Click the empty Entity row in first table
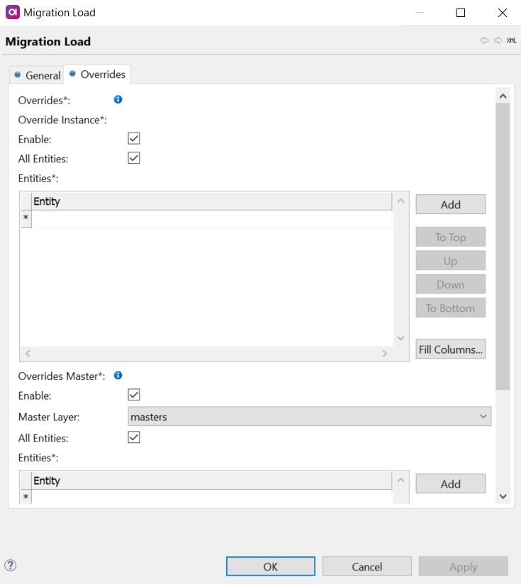 (211, 219)
